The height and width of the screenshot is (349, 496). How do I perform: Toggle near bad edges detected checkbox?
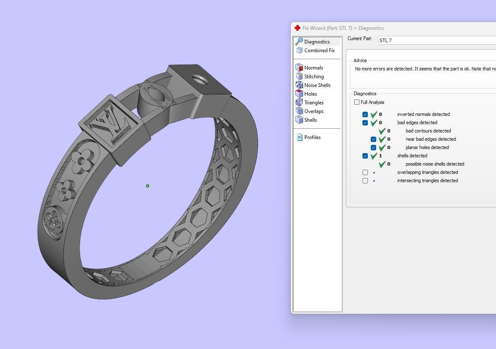click(x=373, y=139)
